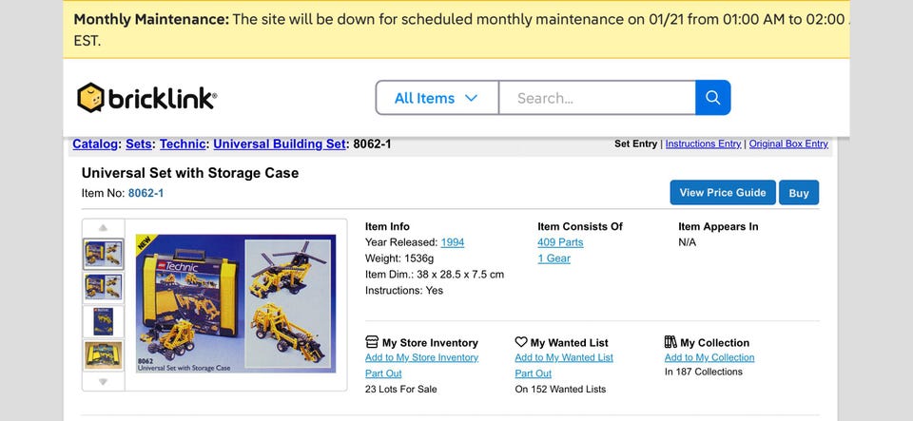The height and width of the screenshot is (421, 913).
Task: Select the fourth yellow case thumbnail
Action: tap(103, 354)
